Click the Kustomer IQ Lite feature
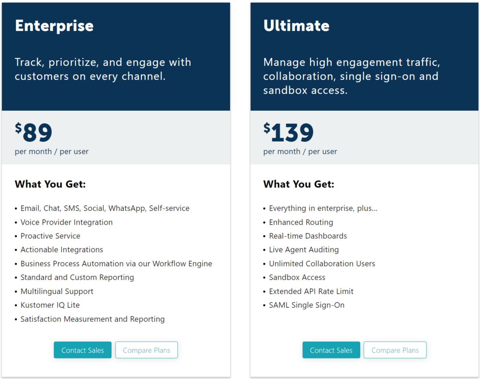This screenshot has height=379, width=480. tap(50, 305)
